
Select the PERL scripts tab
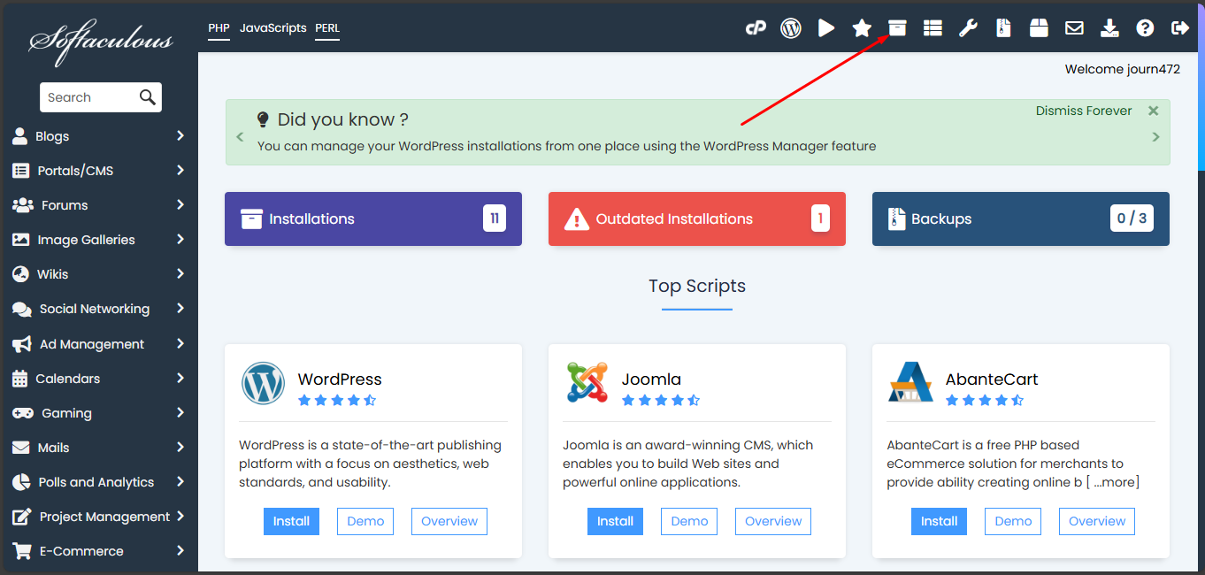click(327, 28)
